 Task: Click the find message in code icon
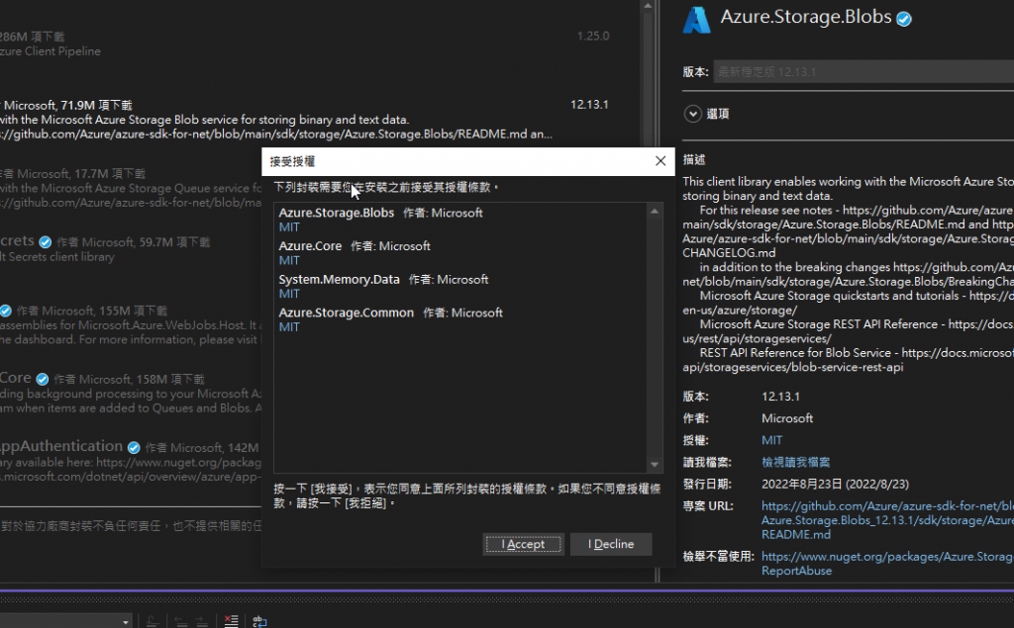click(152, 621)
